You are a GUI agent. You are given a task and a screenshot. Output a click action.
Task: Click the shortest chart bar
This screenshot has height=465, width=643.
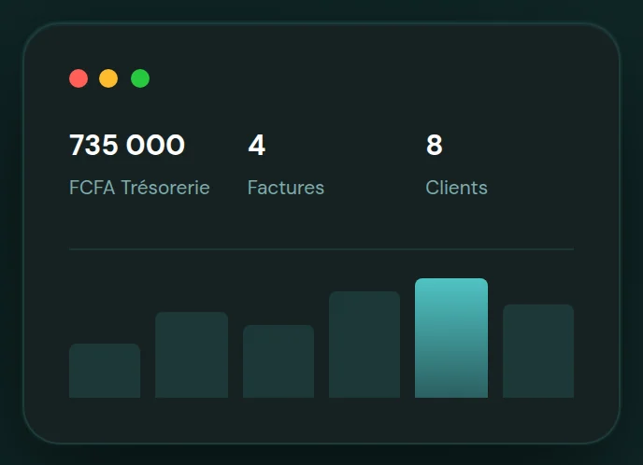pyautogui.click(x=105, y=371)
